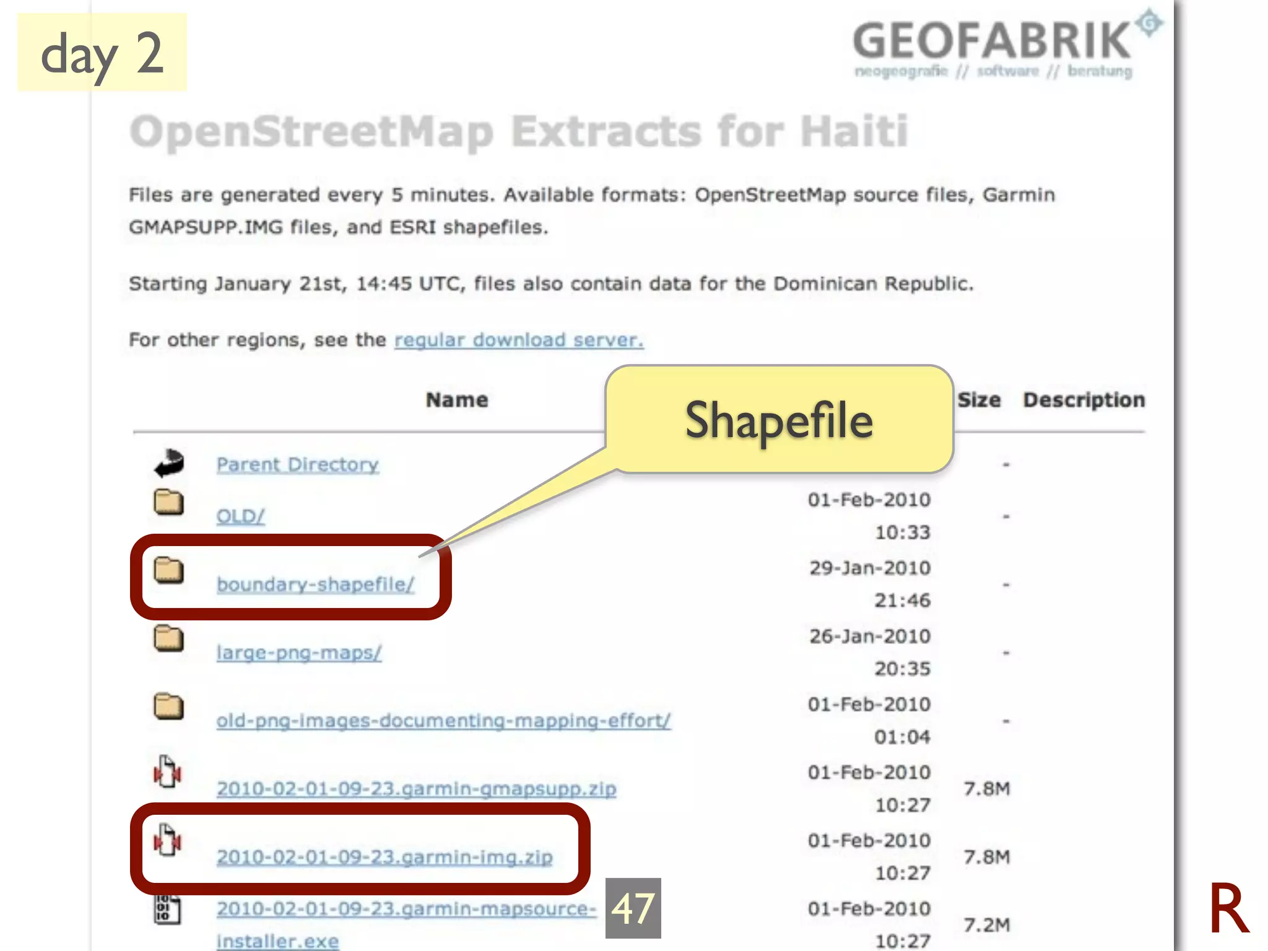Click the boundary-shapefile folder icon
This screenshot has height=951, width=1268.
tap(168, 570)
